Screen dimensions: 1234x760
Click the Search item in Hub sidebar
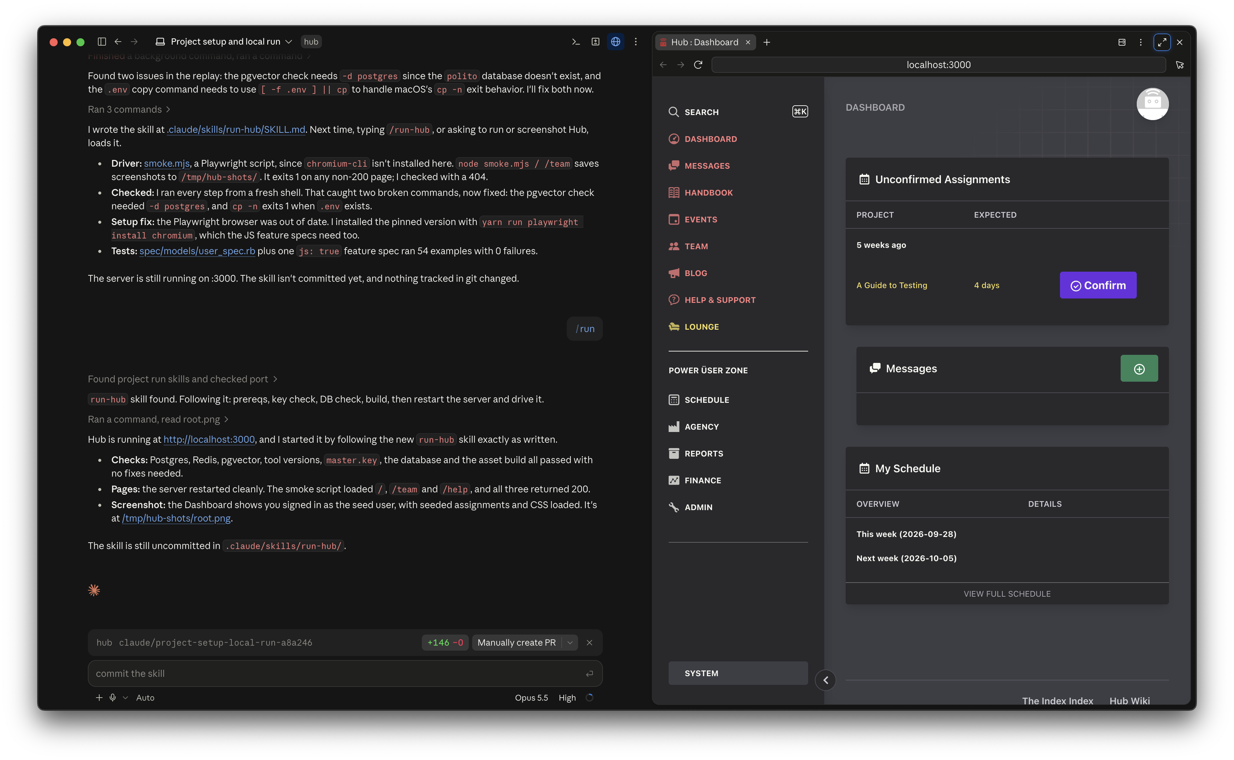click(738, 112)
